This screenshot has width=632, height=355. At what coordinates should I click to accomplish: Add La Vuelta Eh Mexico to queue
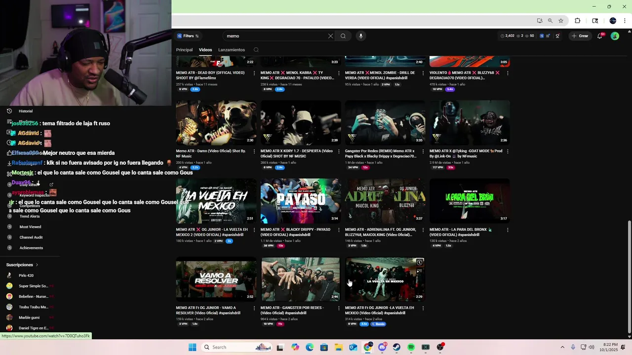[419, 271]
